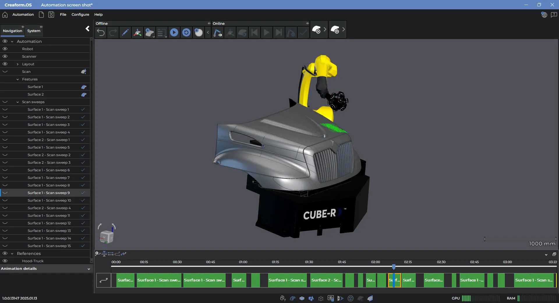Toggle visibility of Surface 1 - Scan sweep 3
Screen dimensions: 559x303
click(5, 125)
